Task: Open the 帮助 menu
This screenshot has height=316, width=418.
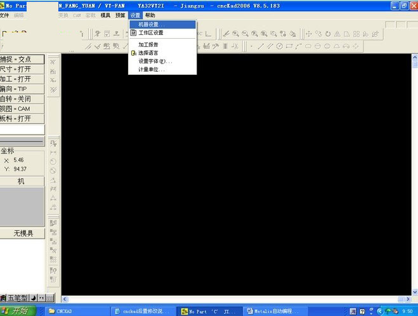Action: 150,15
